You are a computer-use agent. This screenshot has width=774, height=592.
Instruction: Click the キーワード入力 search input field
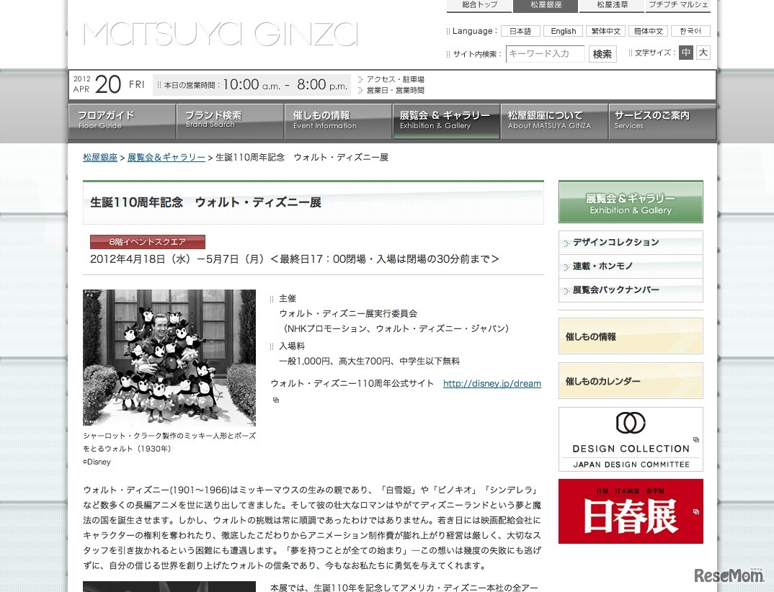point(546,53)
